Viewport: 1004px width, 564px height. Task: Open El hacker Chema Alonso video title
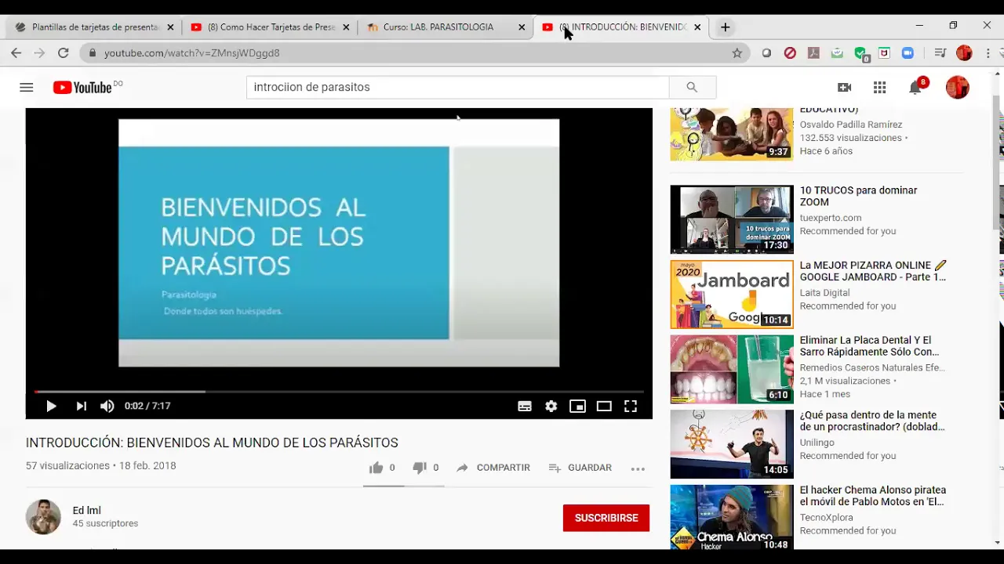873,496
